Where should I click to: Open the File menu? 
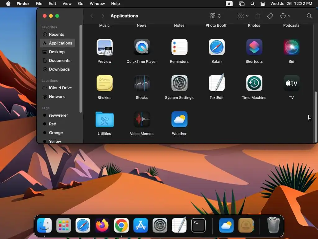(39, 4)
